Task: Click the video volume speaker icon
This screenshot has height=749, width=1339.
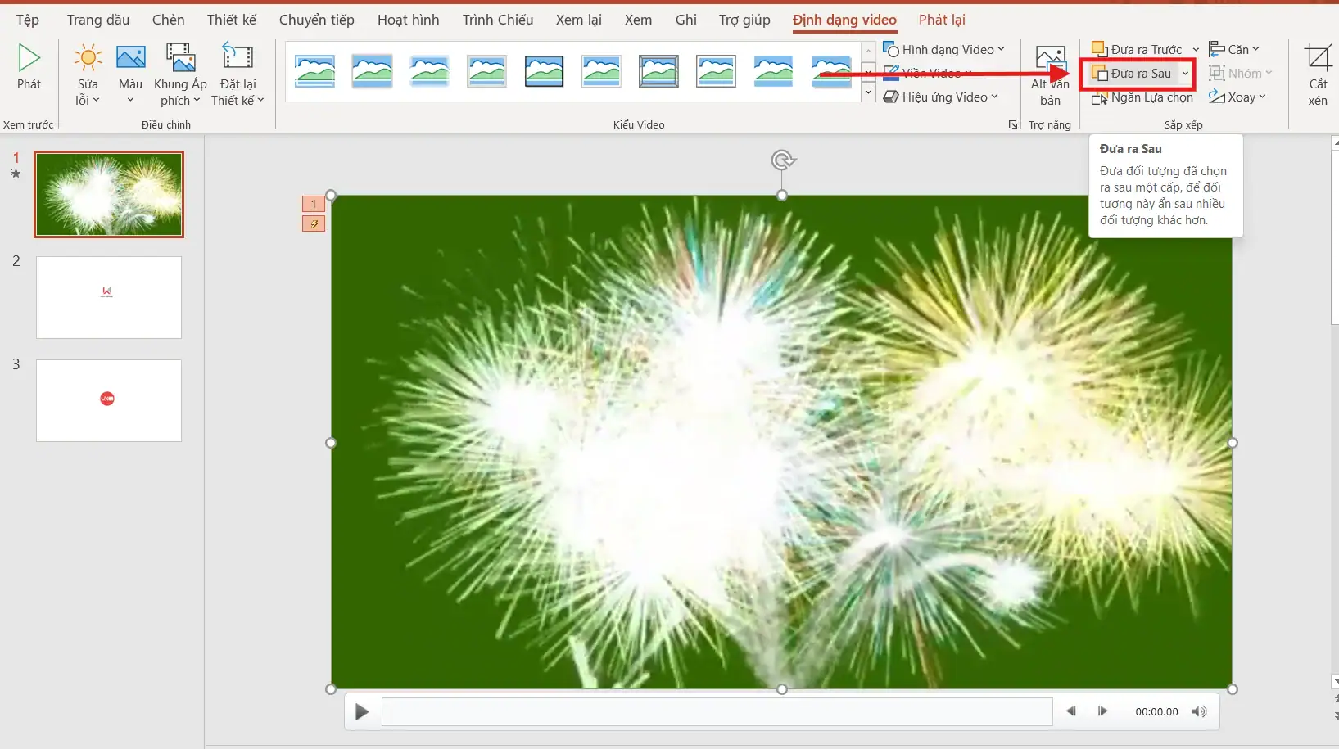Action: (x=1199, y=711)
